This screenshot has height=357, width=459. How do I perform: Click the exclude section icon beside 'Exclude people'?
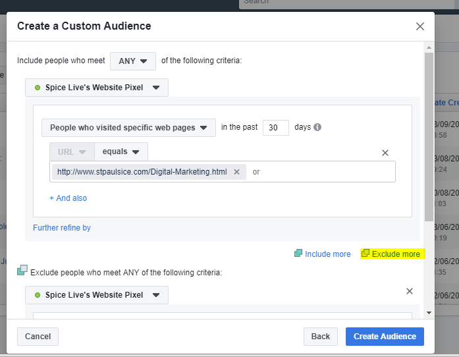pyautogui.click(x=22, y=270)
